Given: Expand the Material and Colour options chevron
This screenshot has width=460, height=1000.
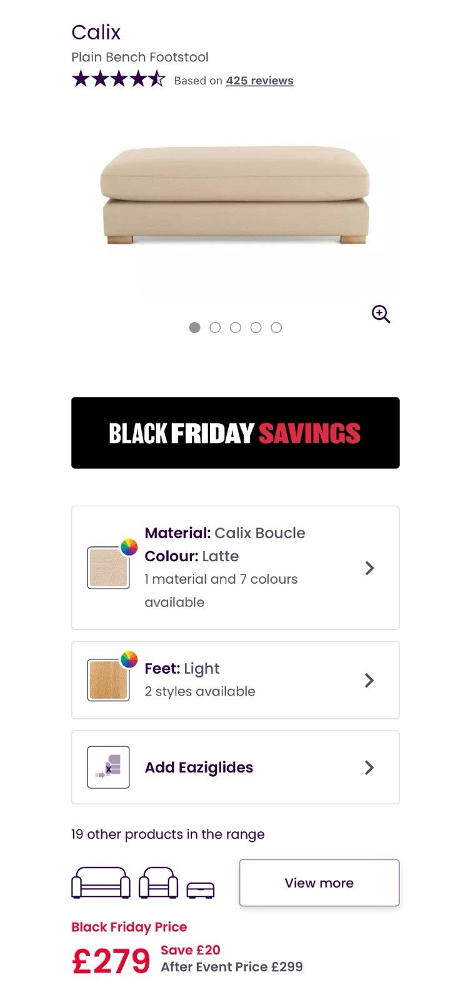Looking at the screenshot, I should coord(369,567).
